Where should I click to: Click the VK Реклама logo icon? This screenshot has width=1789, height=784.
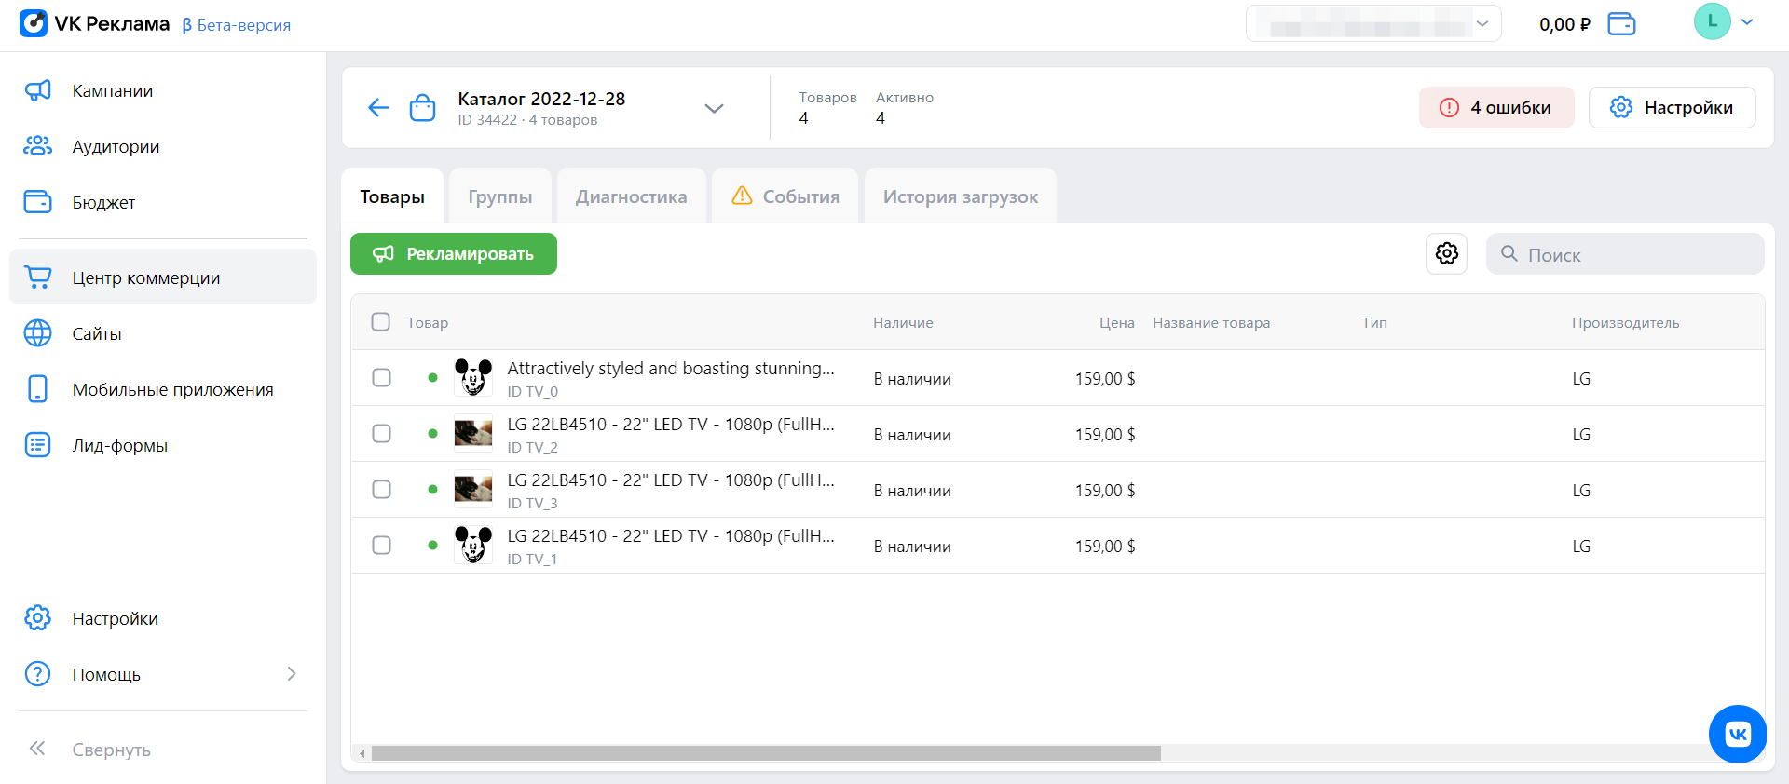[x=34, y=23]
